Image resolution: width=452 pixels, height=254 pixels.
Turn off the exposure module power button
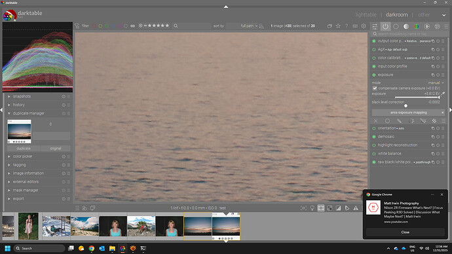374,75
